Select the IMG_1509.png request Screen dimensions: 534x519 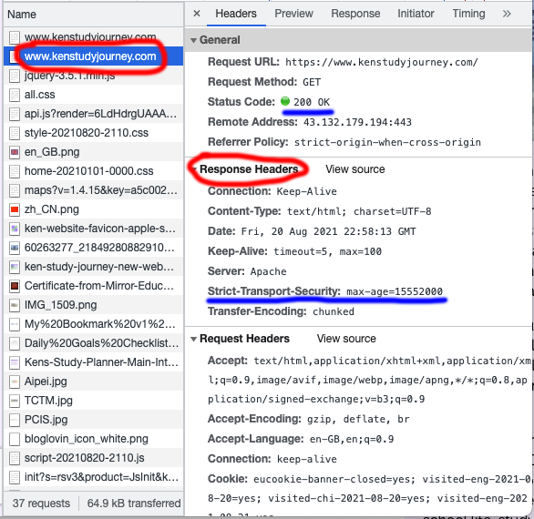[x=94, y=305]
